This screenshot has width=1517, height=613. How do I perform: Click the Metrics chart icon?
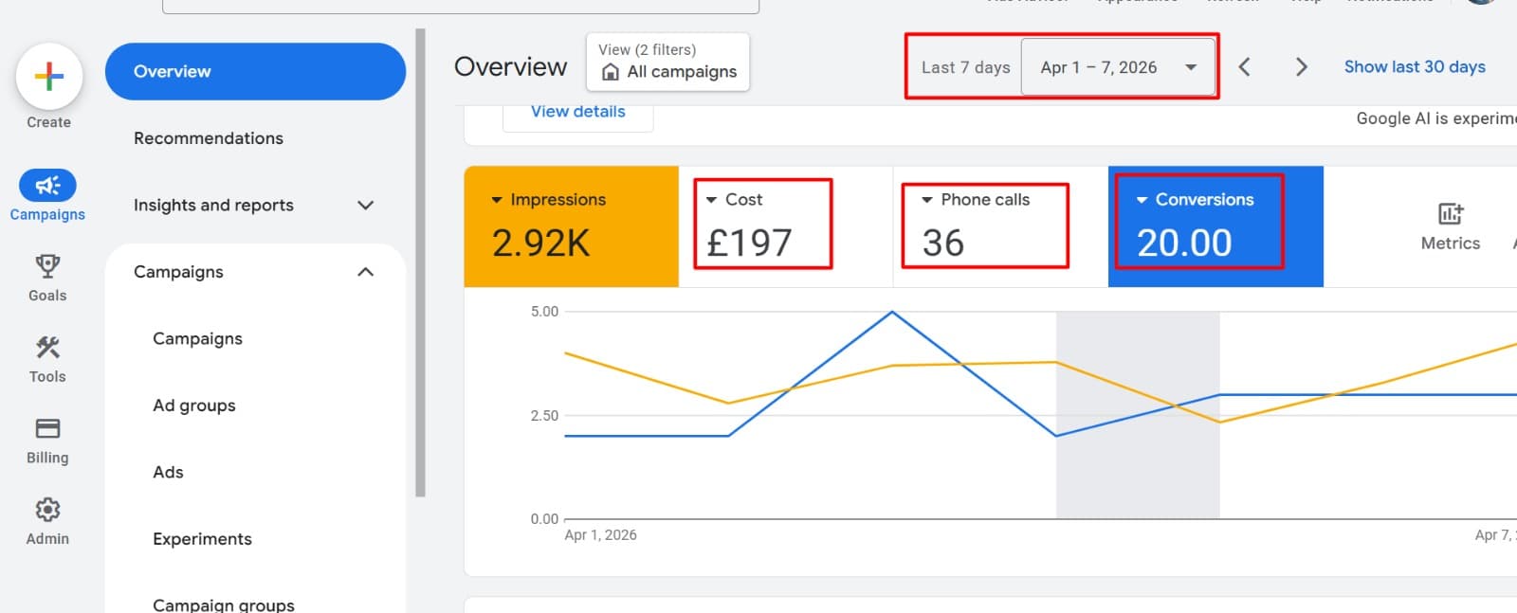click(1450, 213)
